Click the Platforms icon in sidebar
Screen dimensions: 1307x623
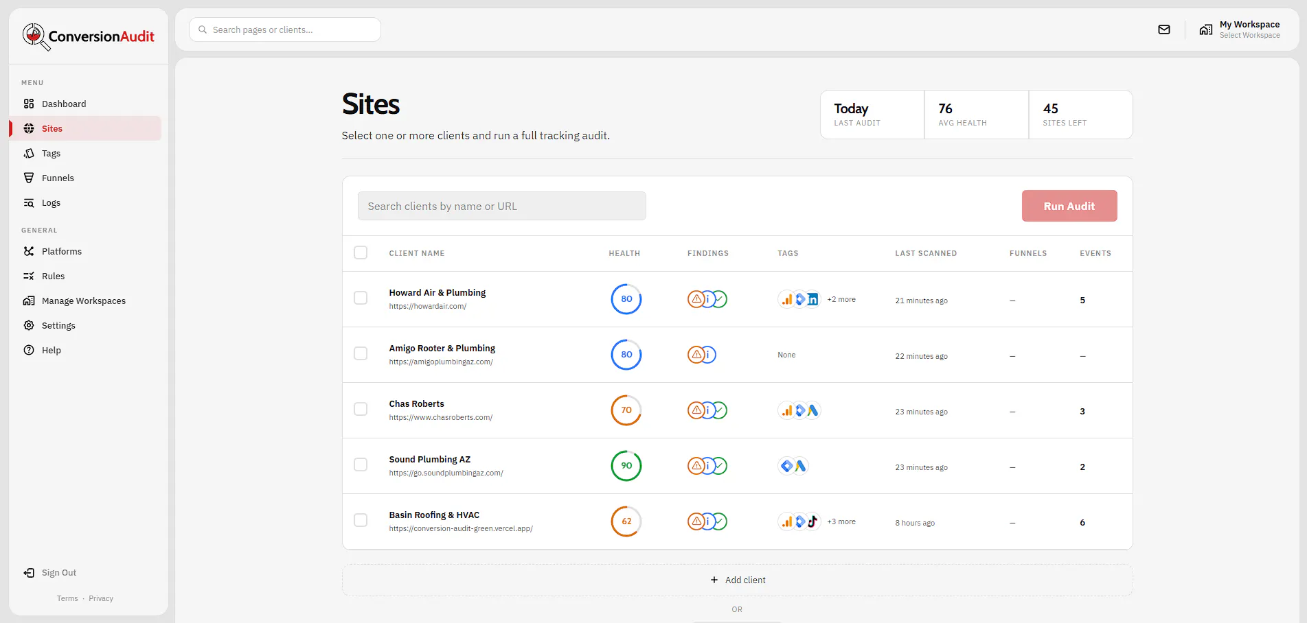29,251
